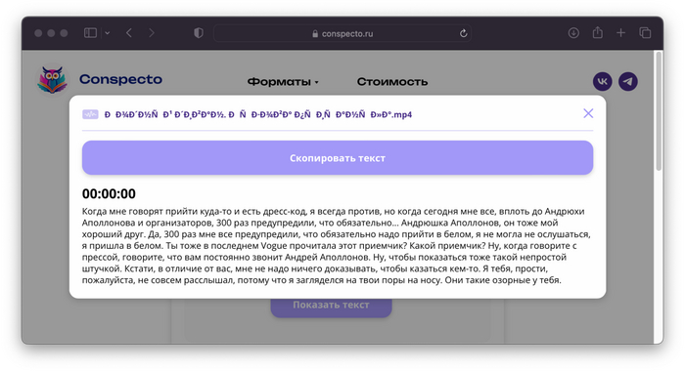Screen dimensions: 685x371
Task: Open the VK social icon
Action: pyautogui.click(x=603, y=82)
